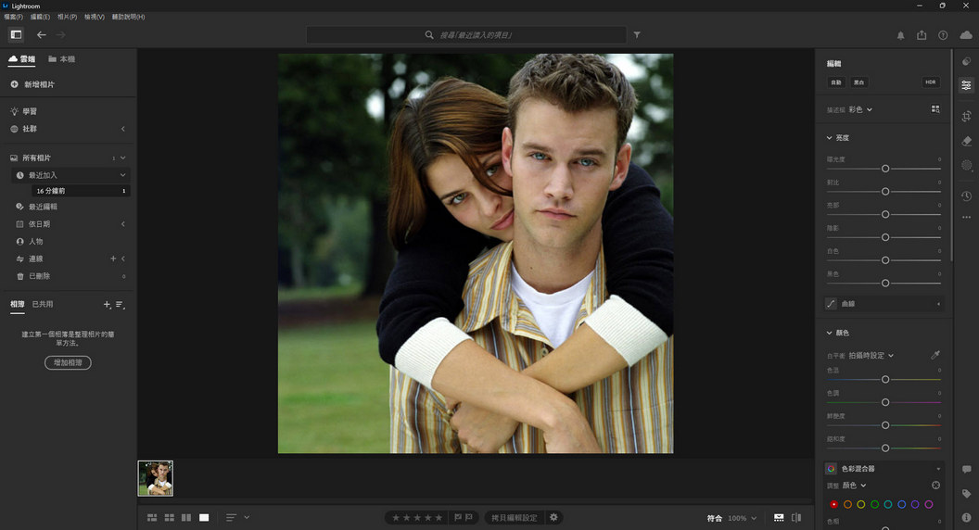Open the 白平衡 拍攝時設定 dropdown
Viewport: 979px width, 530px height.
[x=871, y=355]
